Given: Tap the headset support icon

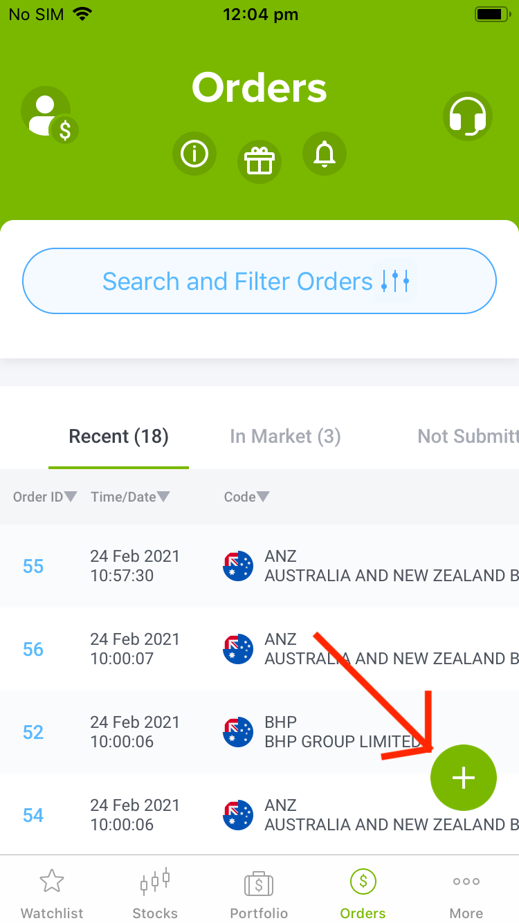Looking at the screenshot, I should 467,116.
